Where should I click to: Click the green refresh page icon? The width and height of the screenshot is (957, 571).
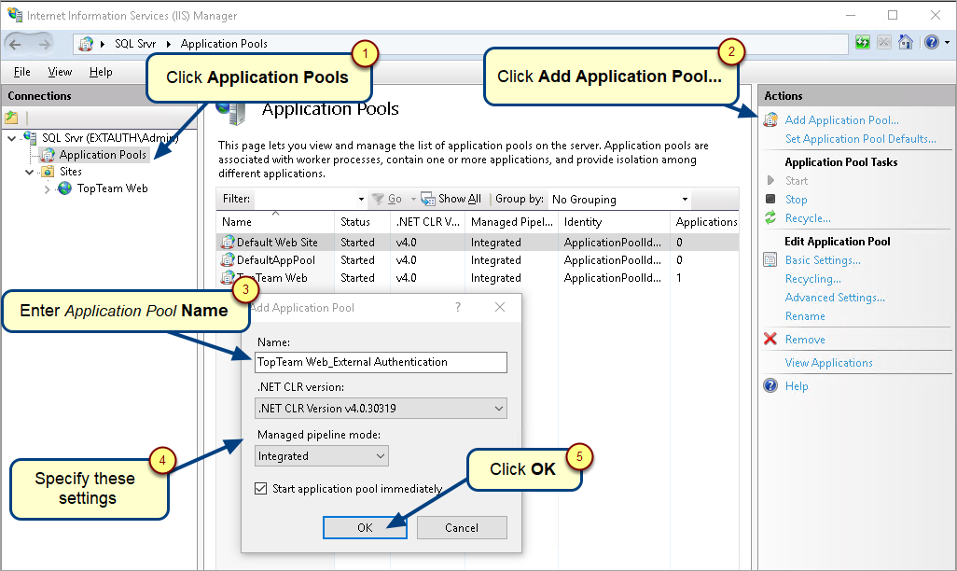point(863,42)
